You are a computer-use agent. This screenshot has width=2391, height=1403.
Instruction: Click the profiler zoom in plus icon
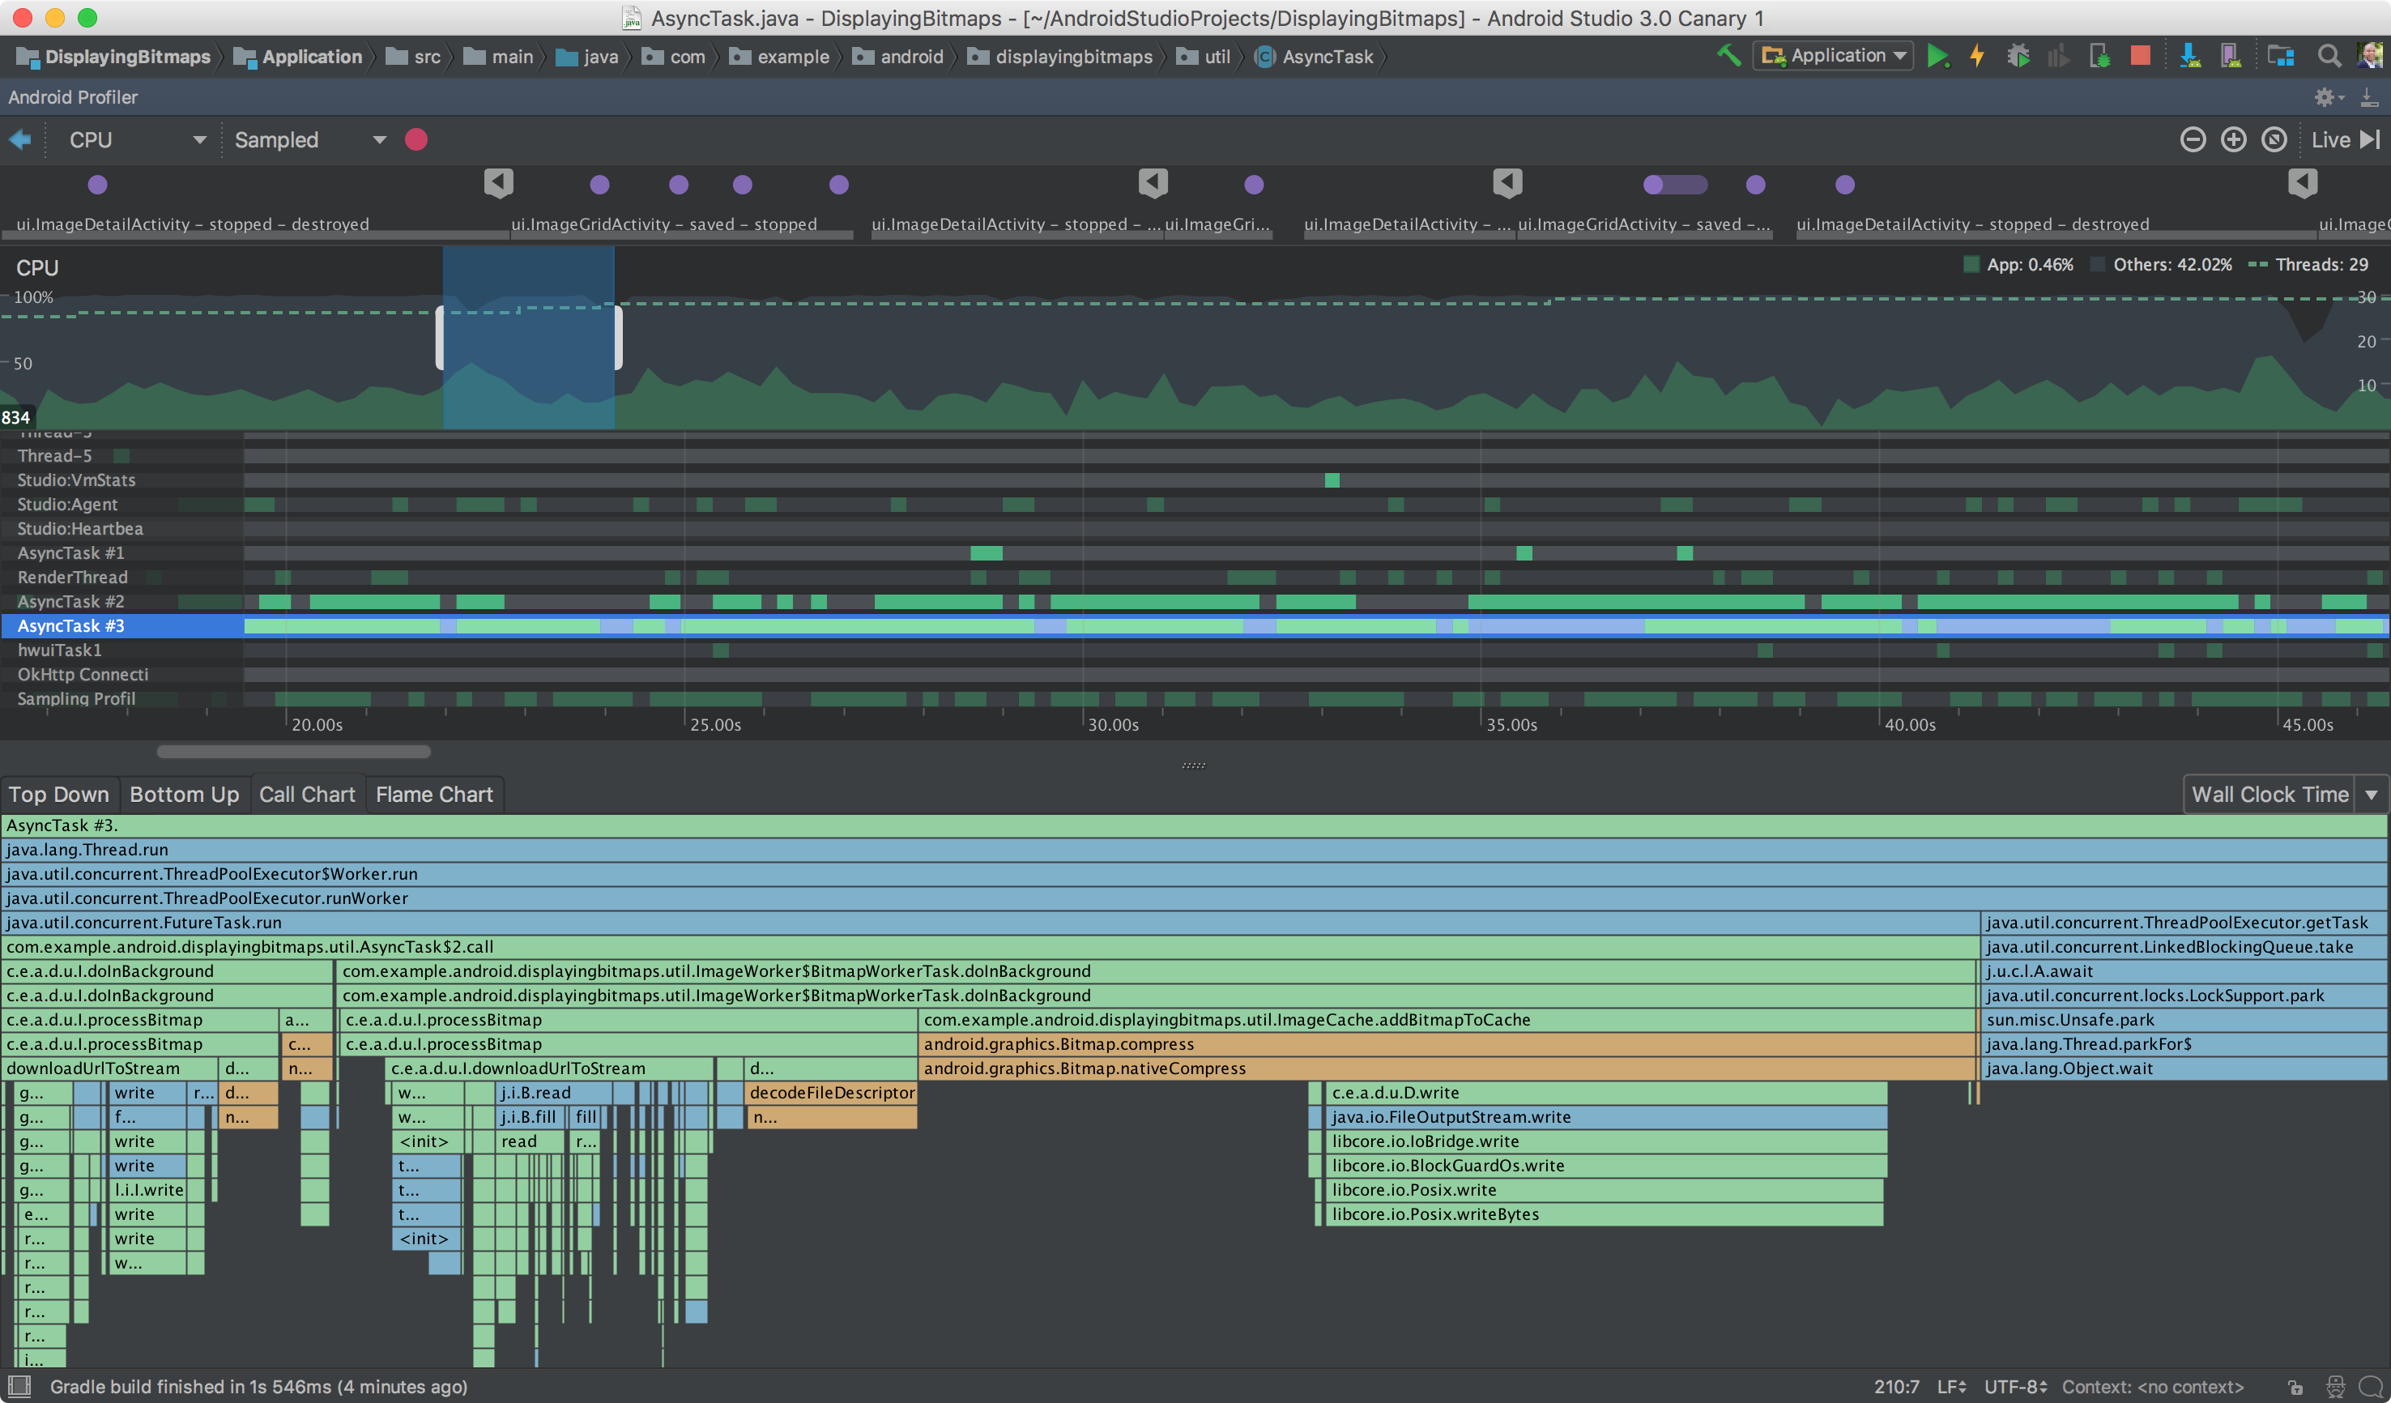(2234, 140)
